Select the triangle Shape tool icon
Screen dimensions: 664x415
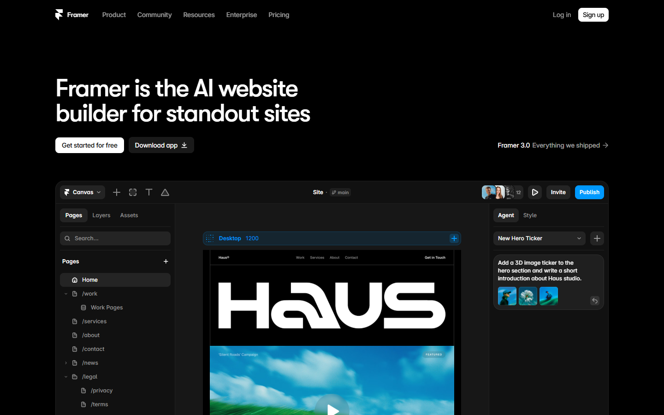pos(165,192)
